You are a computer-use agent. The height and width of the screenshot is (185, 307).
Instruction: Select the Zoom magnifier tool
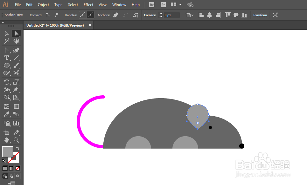(16, 140)
